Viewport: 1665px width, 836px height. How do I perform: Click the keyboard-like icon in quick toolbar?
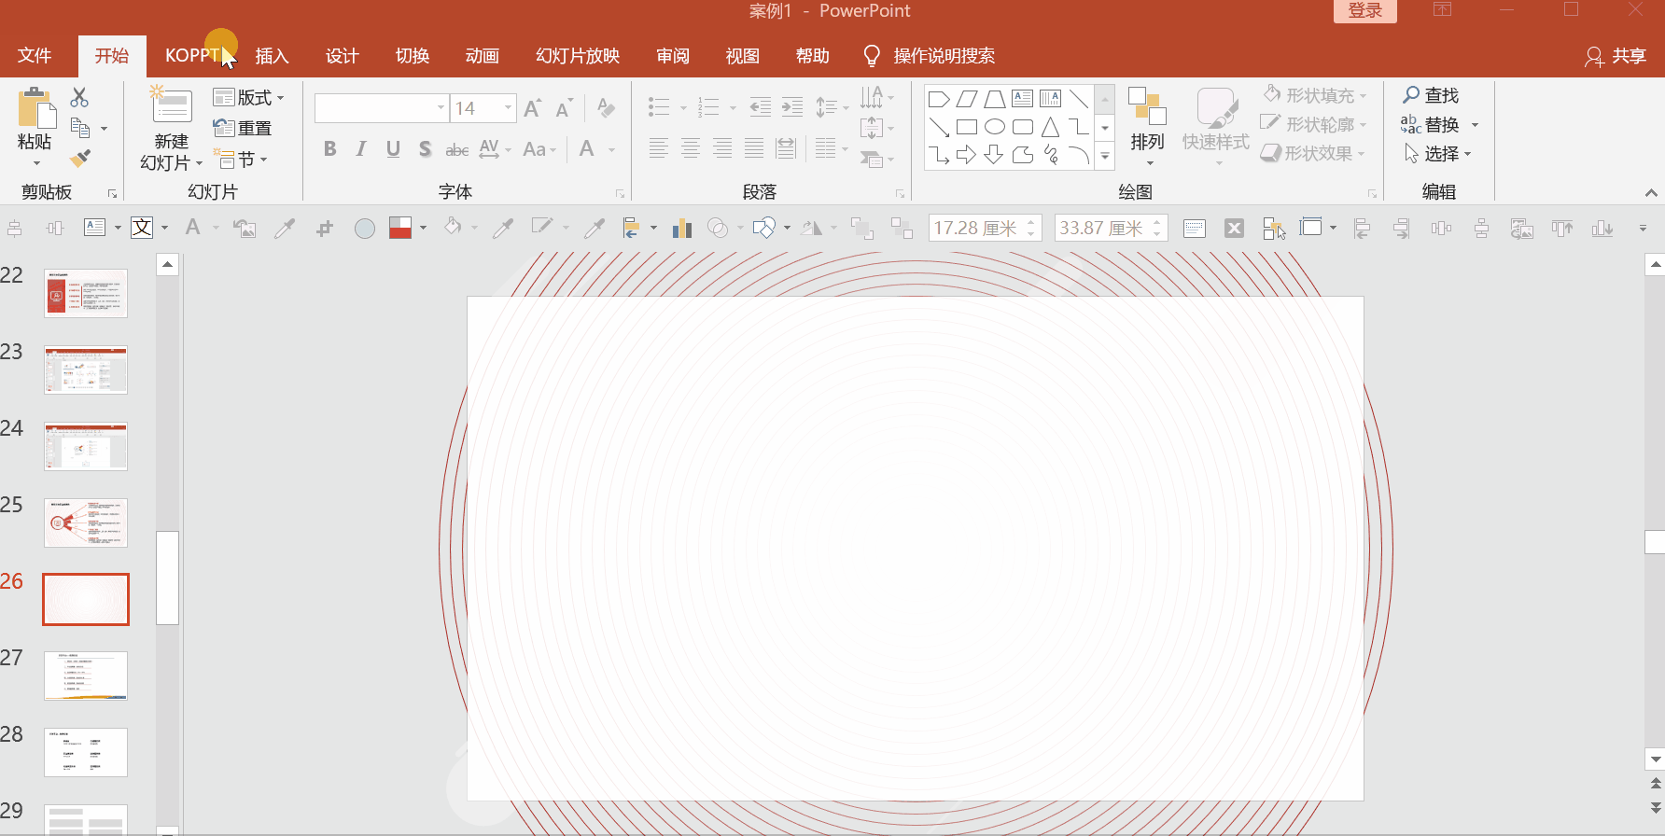(1195, 229)
